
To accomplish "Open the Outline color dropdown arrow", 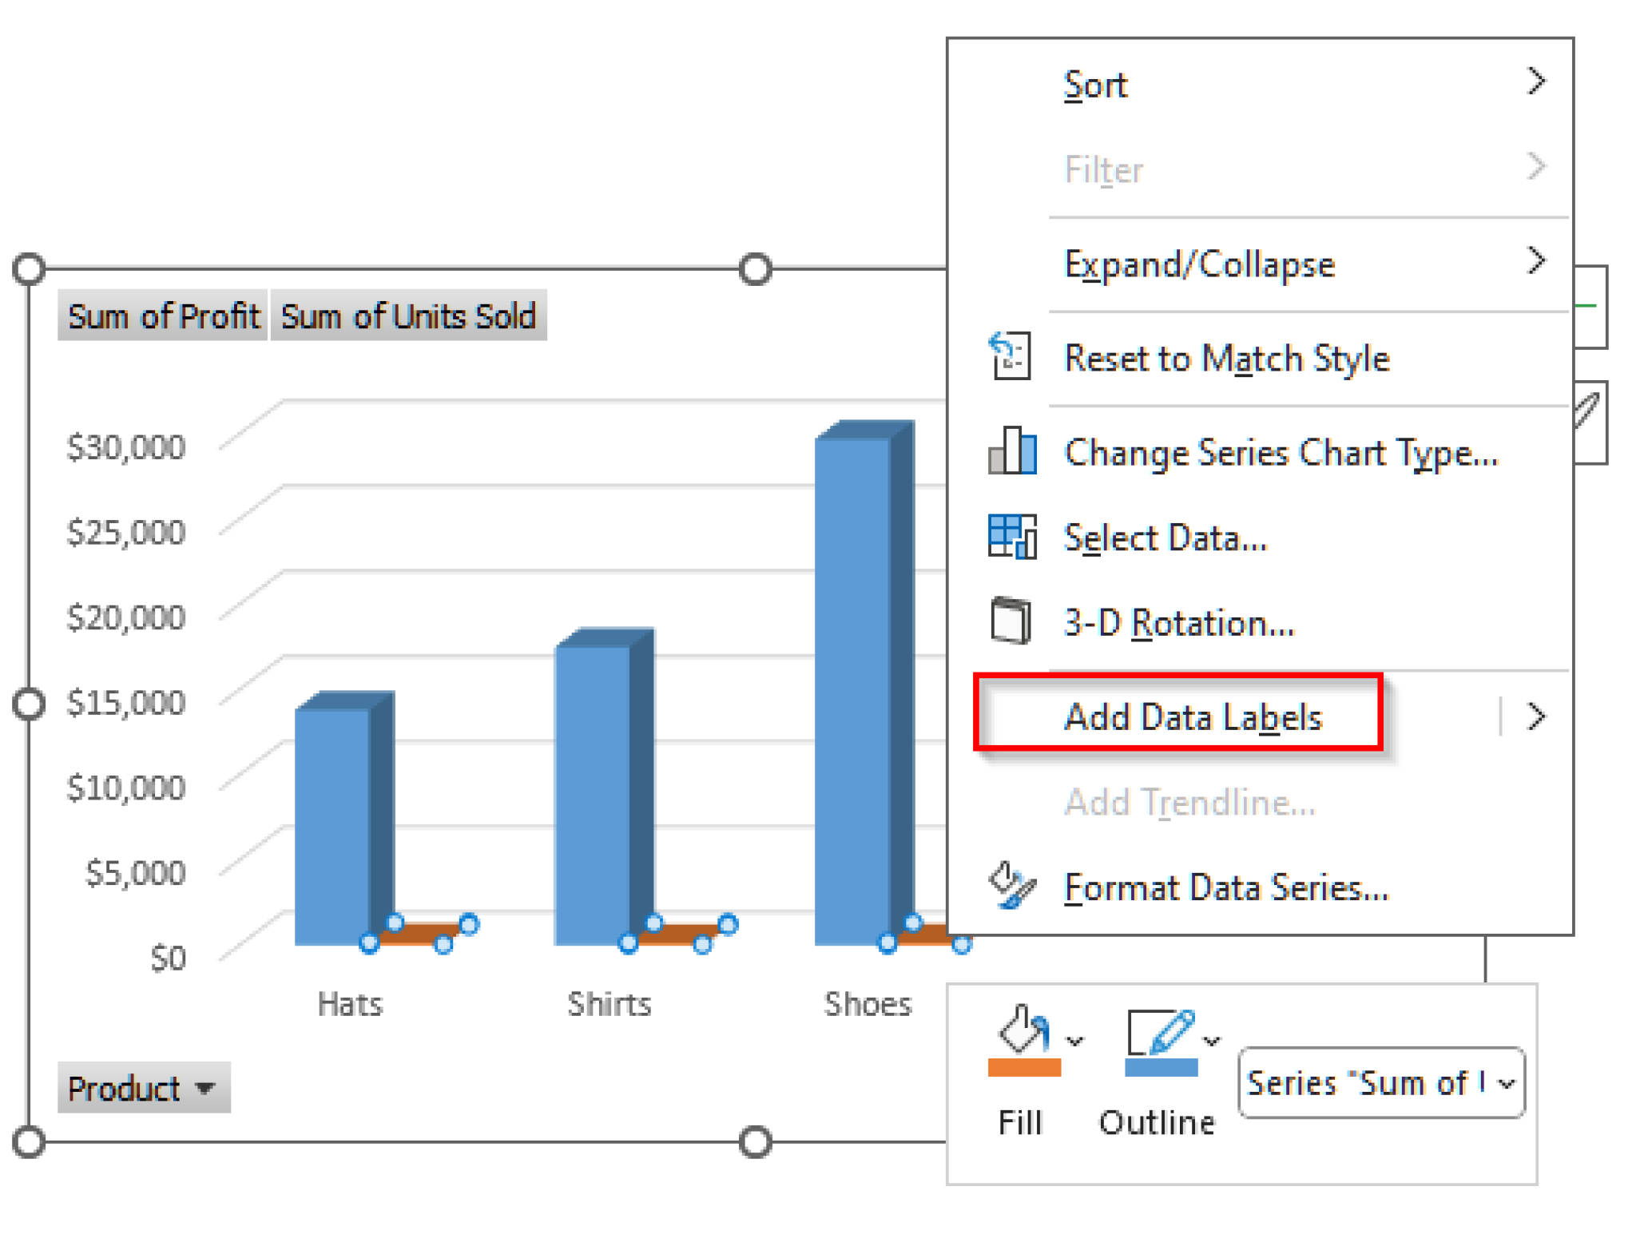I will [x=1211, y=1038].
